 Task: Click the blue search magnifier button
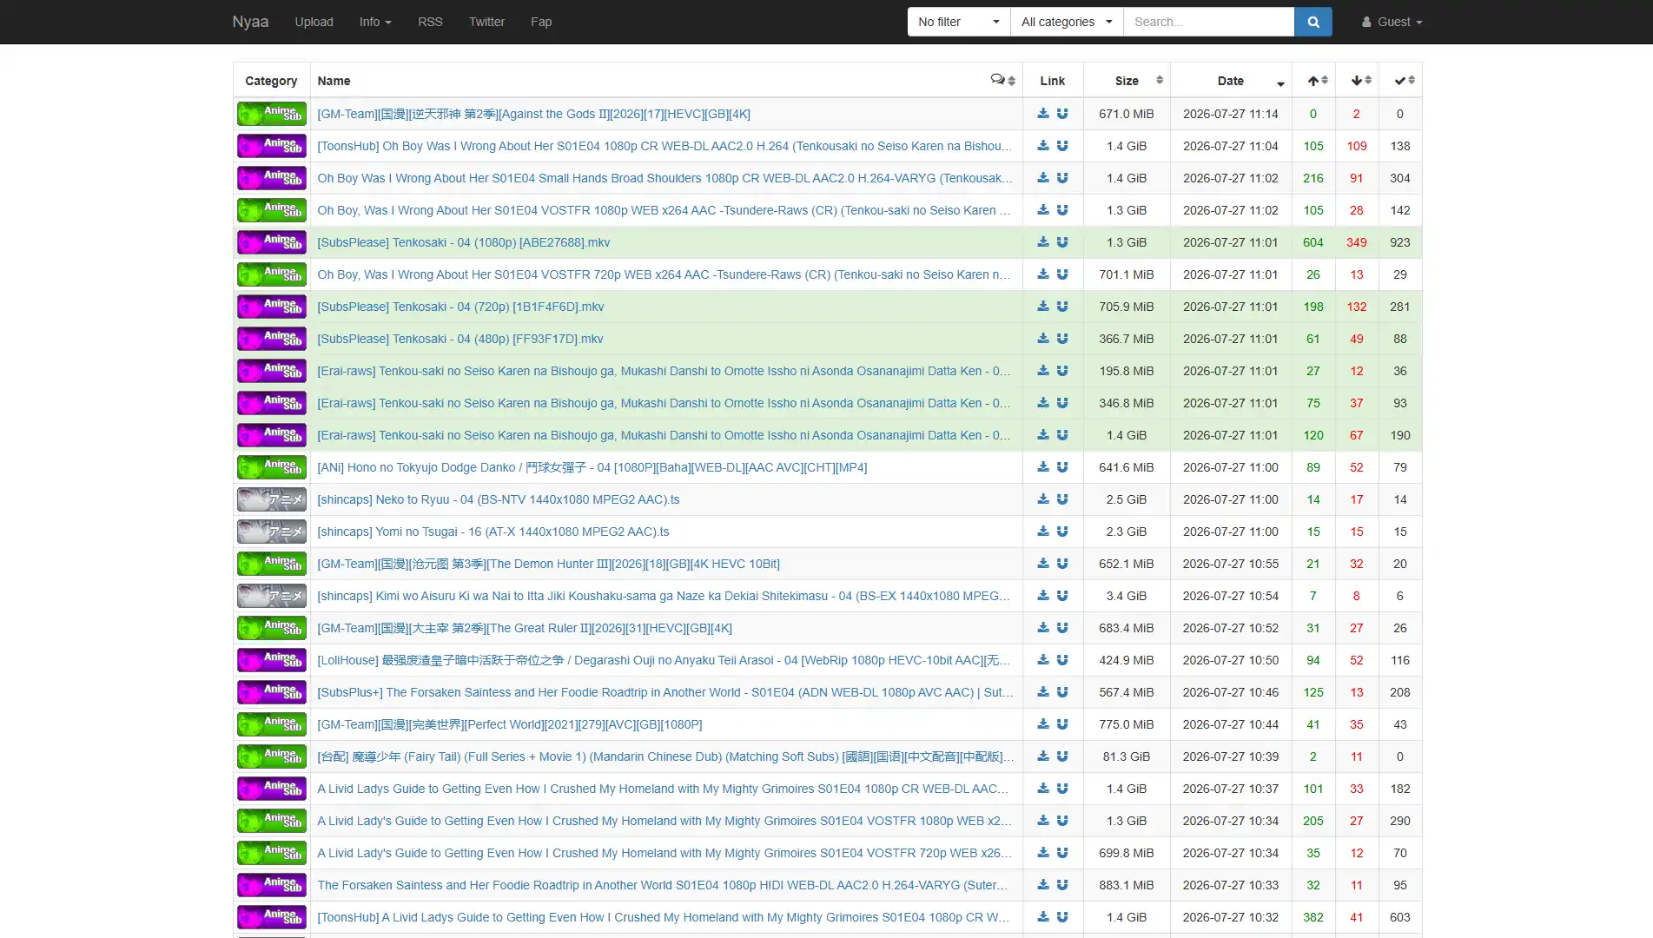click(x=1312, y=22)
